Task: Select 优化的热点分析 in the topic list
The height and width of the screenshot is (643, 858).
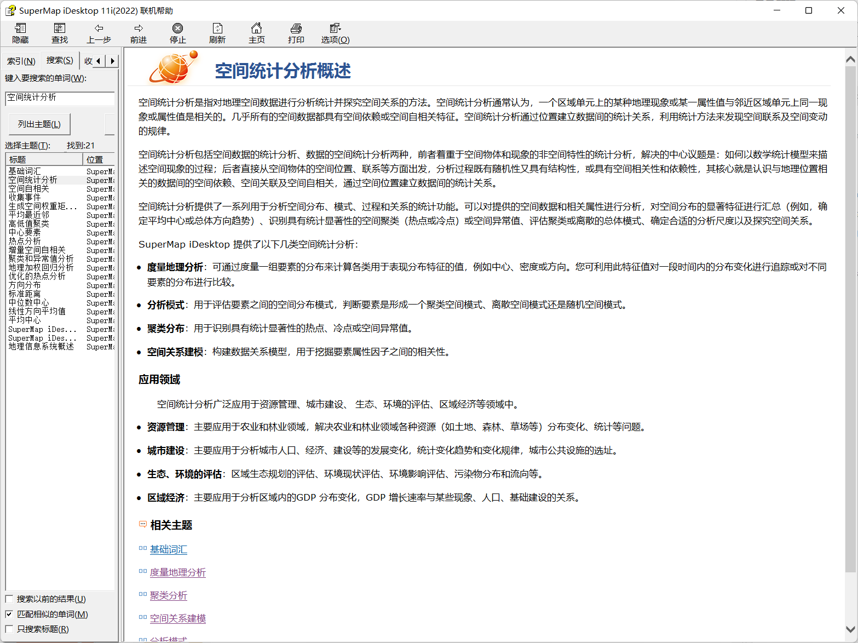Action: [x=37, y=277]
